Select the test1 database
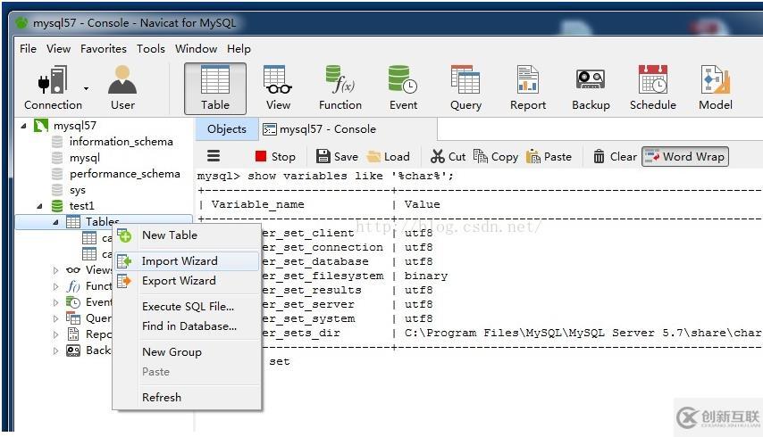This screenshot has height=437, width=763. (82, 206)
